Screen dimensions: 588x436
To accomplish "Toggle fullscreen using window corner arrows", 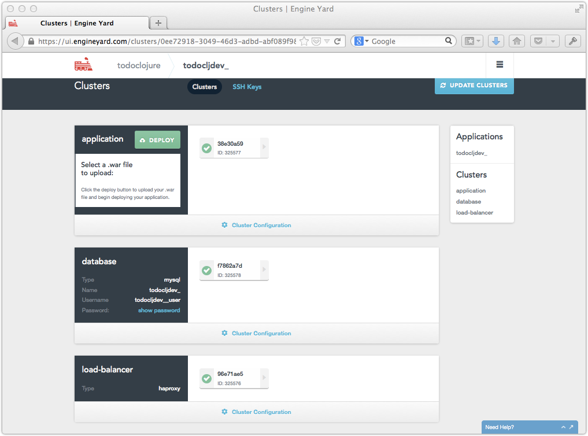I will click(579, 9).
